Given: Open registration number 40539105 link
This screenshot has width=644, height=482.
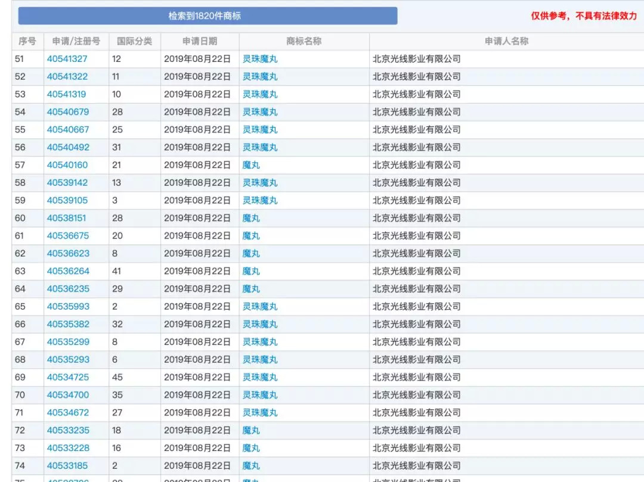Looking at the screenshot, I should (x=67, y=200).
